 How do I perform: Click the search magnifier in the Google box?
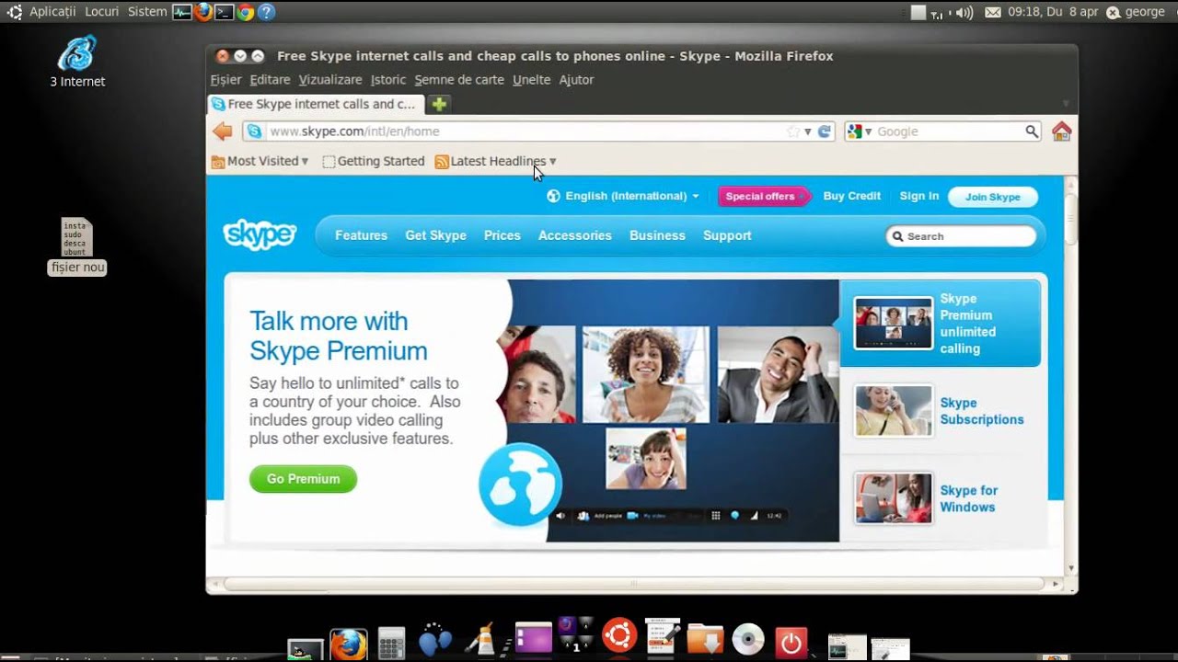click(x=1032, y=131)
